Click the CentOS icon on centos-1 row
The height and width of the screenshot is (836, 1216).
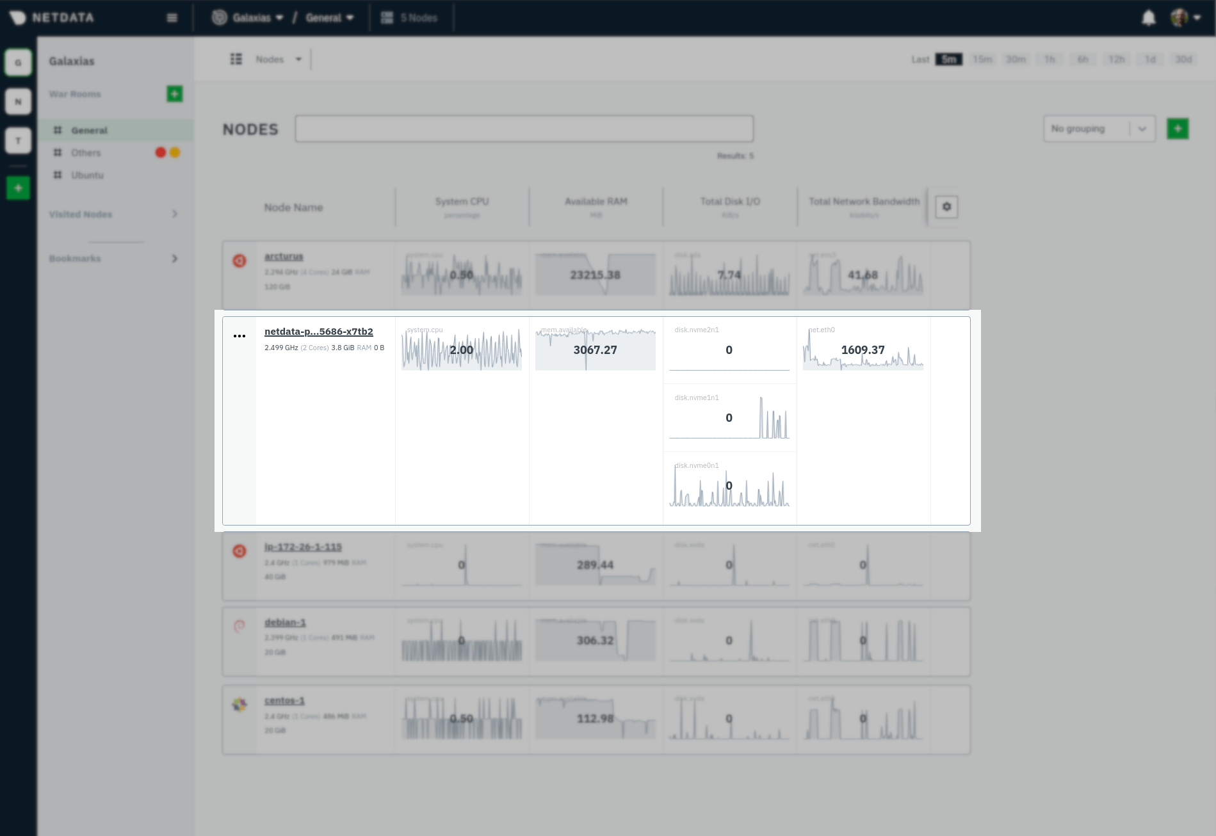coord(239,705)
